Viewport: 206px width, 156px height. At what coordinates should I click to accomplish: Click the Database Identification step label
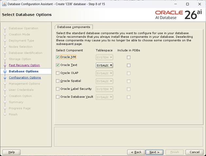26,53
